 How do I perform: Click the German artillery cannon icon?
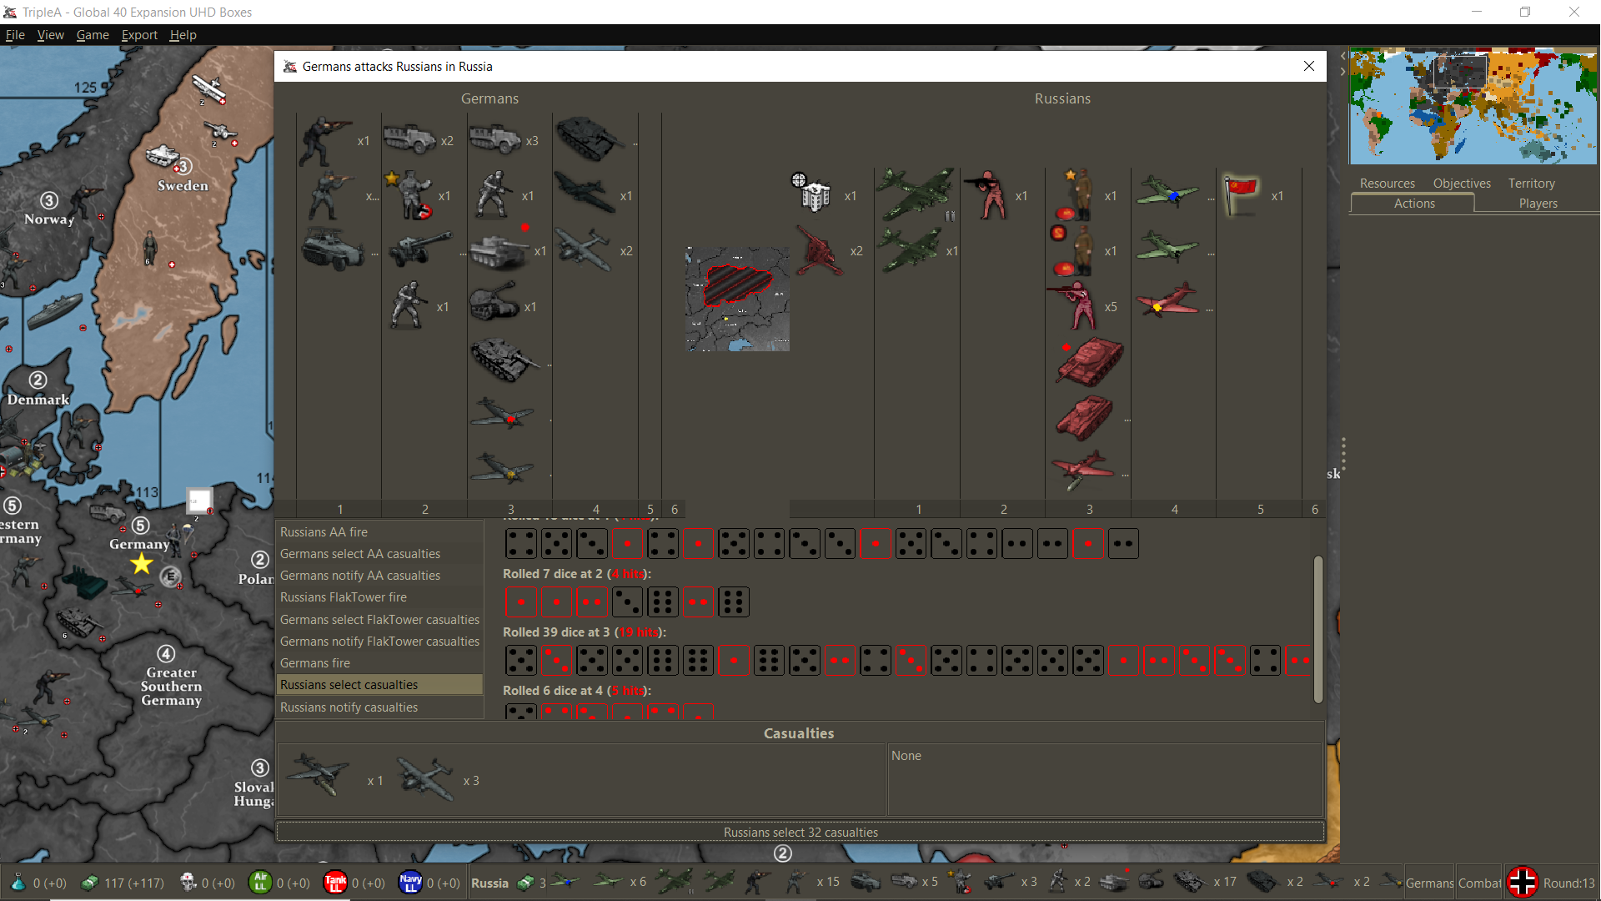point(420,249)
